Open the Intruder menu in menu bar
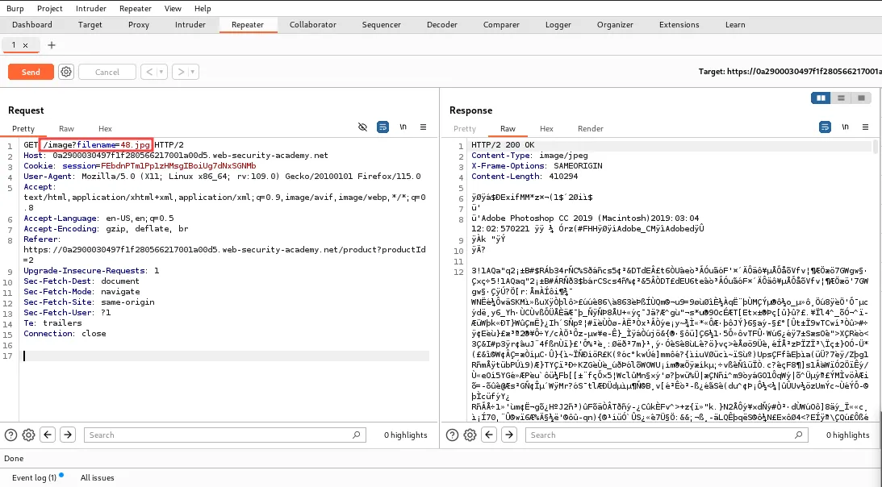This screenshot has height=487, width=882. coord(90,8)
